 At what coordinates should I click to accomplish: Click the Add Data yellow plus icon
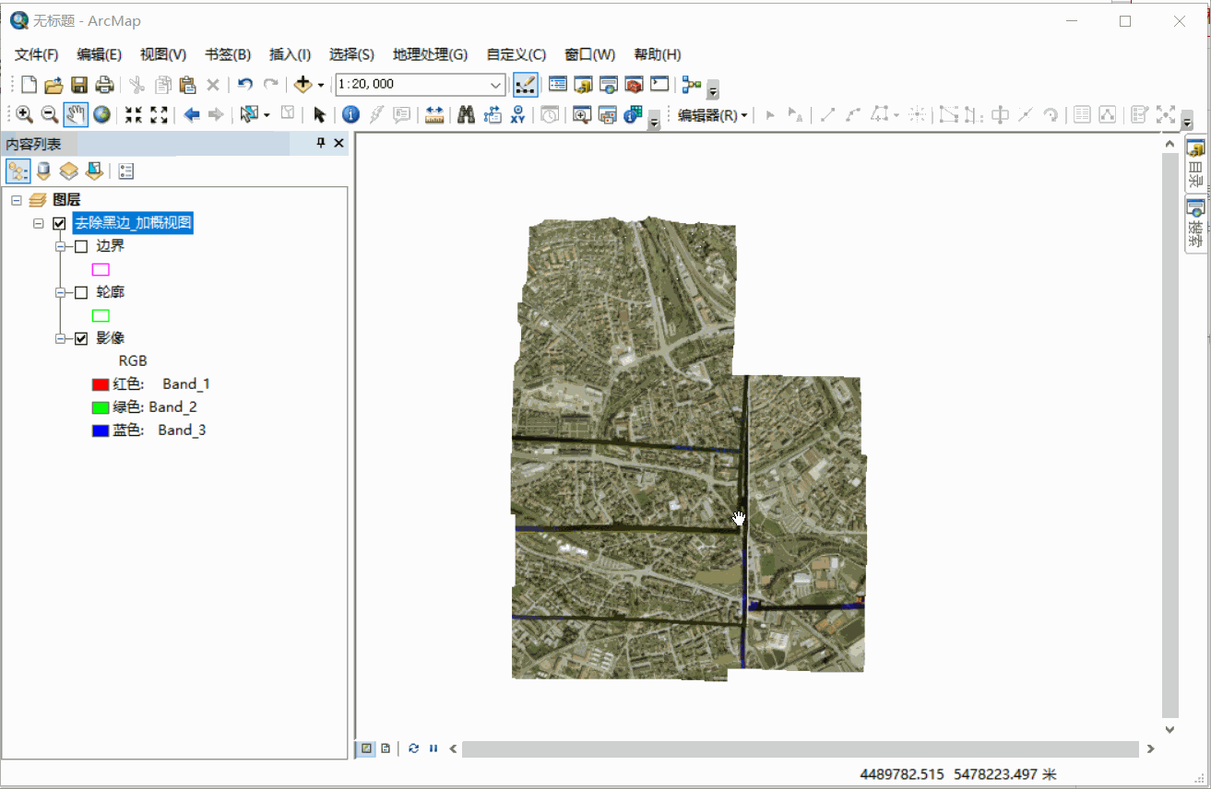pyautogui.click(x=303, y=85)
